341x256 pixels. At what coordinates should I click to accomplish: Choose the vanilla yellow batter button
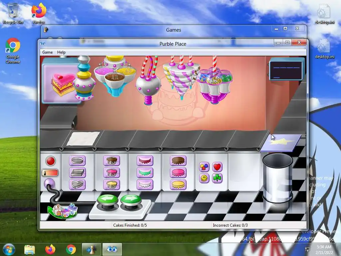[112, 185]
